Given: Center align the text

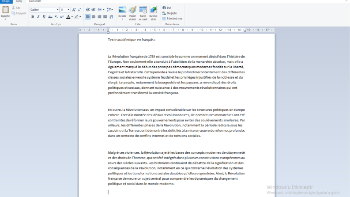Looking at the screenshot, I should pos(94,17).
